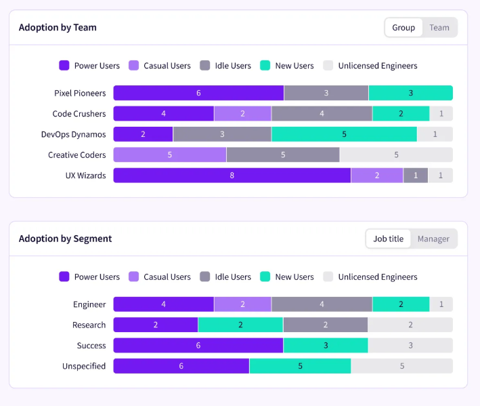Click Research unlicensed bar 2
The width and height of the screenshot is (480, 406).
(410, 325)
